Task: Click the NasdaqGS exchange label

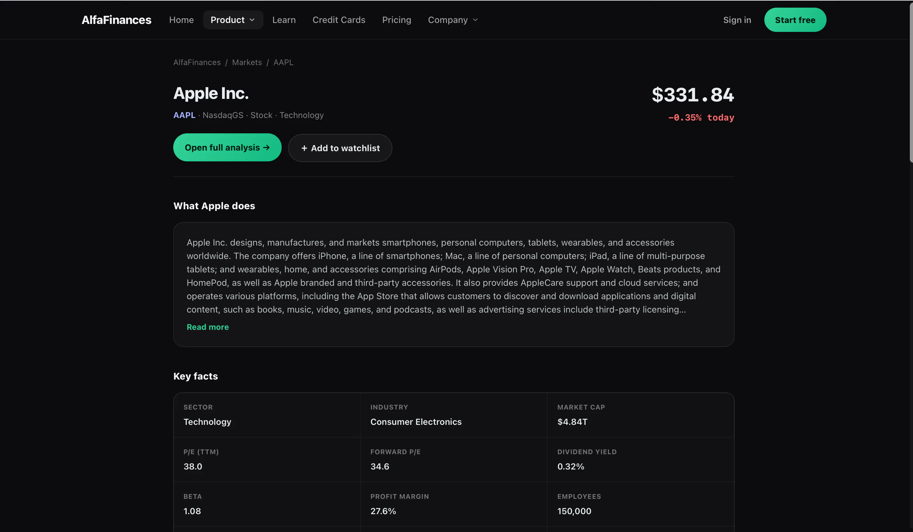Action: tap(223, 115)
